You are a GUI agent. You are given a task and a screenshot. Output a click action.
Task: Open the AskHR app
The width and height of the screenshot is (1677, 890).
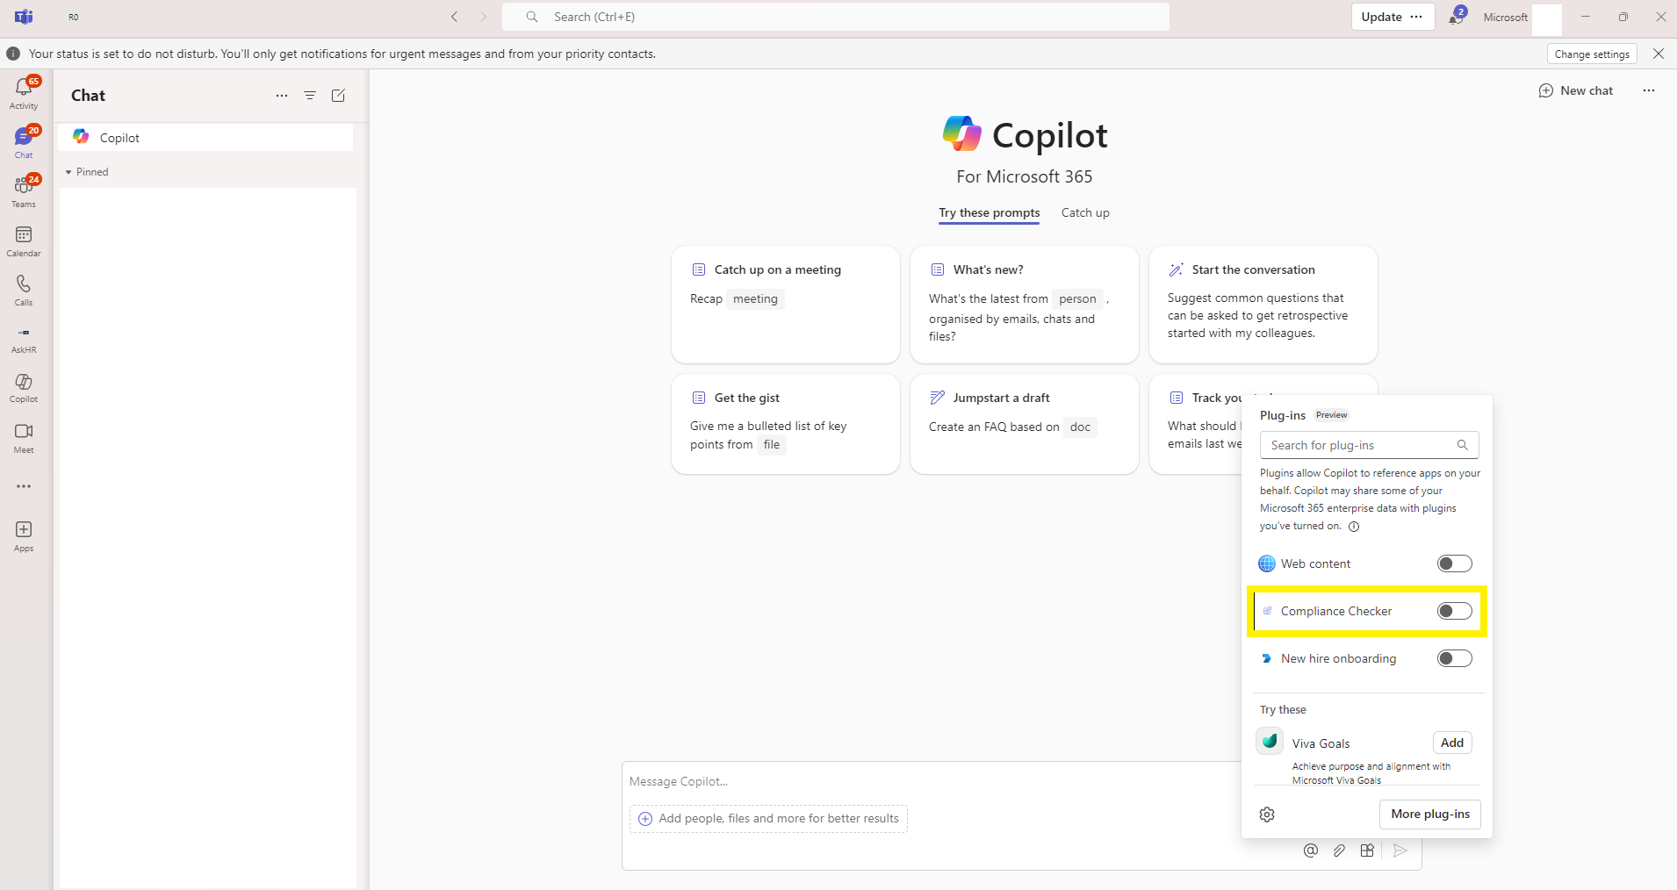[x=24, y=339]
